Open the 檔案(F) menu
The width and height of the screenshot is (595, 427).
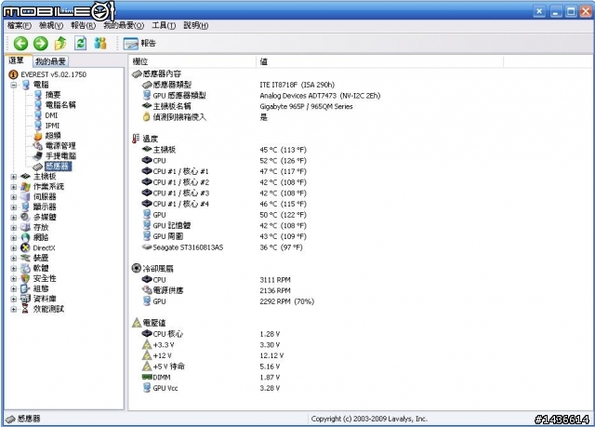[x=19, y=25]
